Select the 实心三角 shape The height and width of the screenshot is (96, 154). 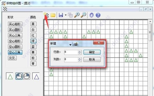[x=15, y=35]
